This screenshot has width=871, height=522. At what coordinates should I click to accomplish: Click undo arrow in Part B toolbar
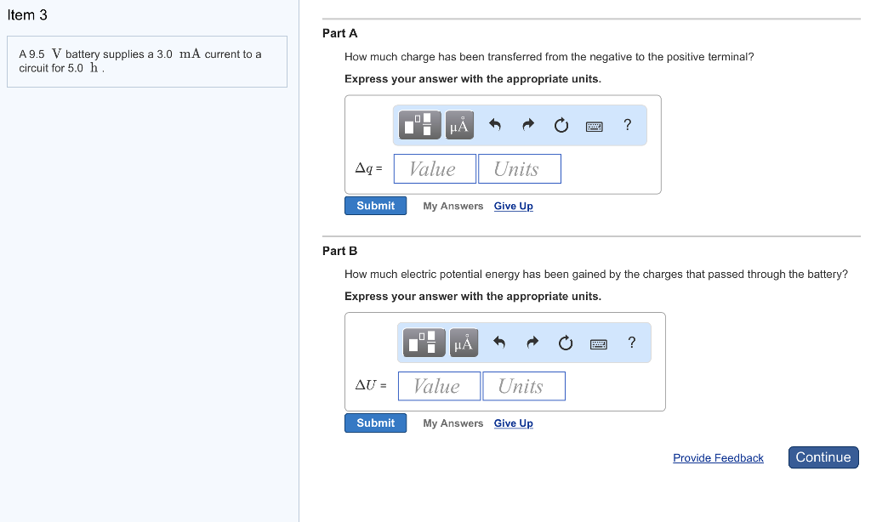tap(499, 343)
